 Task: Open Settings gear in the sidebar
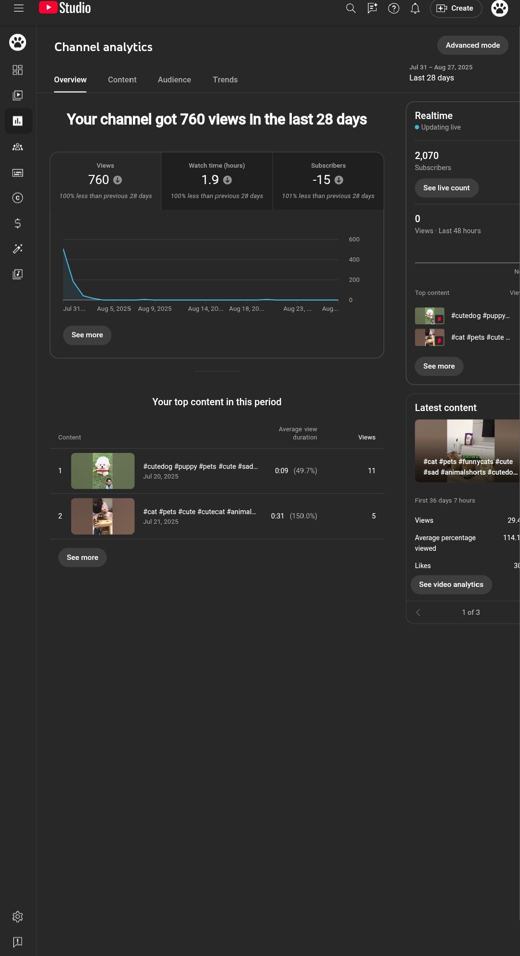click(x=18, y=916)
